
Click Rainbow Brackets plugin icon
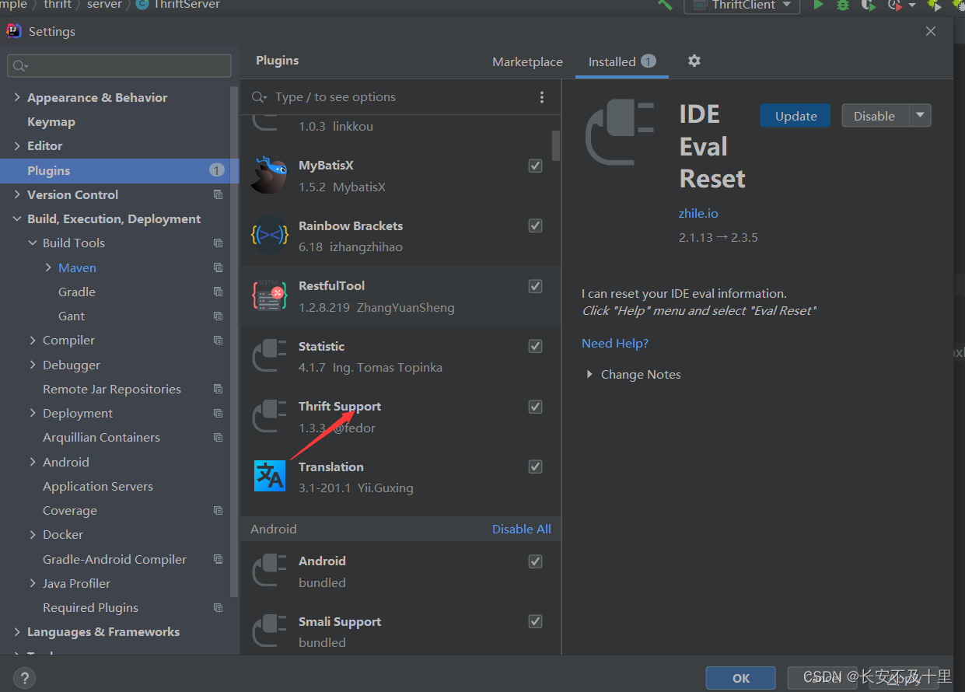click(x=270, y=236)
